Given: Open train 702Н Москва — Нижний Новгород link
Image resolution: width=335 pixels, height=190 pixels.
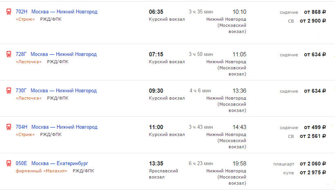Looking at the screenshot, I should 56,12.
